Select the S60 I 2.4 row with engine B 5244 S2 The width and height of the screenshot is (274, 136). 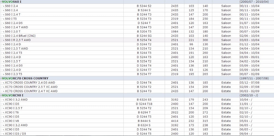tap(137, 6)
